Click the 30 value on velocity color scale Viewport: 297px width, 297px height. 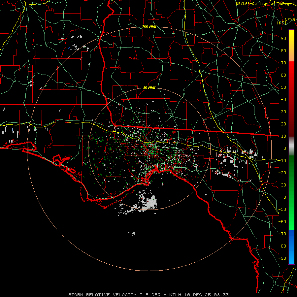(x=283, y=112)
